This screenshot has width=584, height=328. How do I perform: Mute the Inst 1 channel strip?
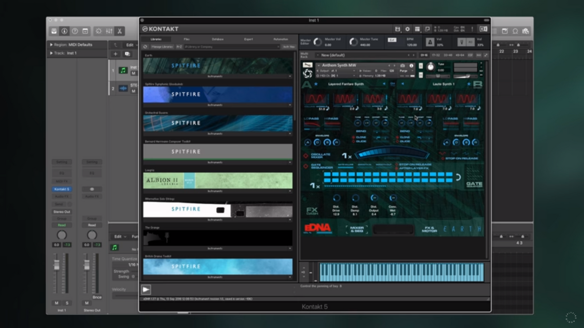56,303
